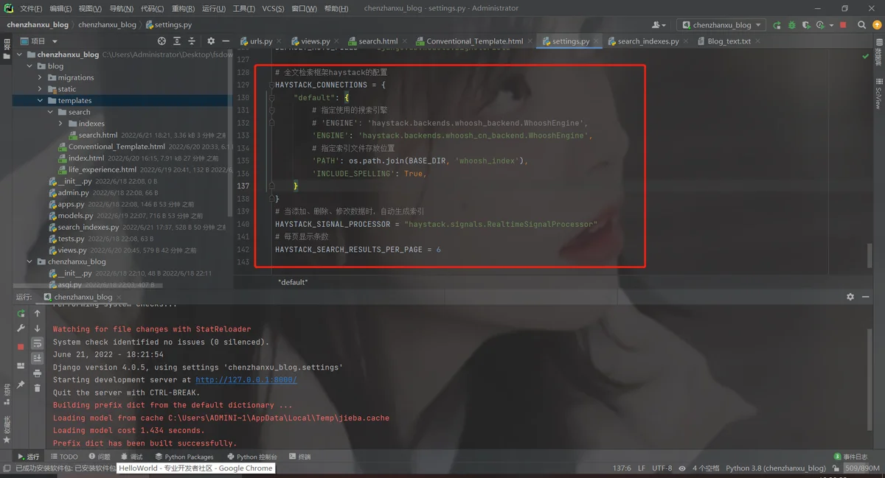Click the LF line separator indicator
This screenshot has height=478, width=885.
642,468
